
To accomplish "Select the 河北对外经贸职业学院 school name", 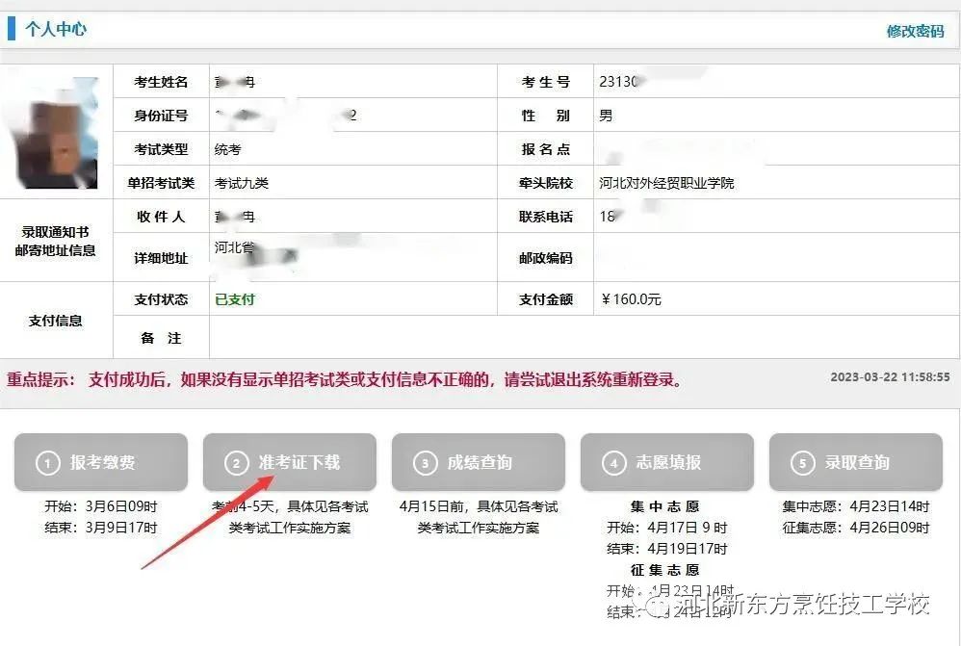I will 666,183.
